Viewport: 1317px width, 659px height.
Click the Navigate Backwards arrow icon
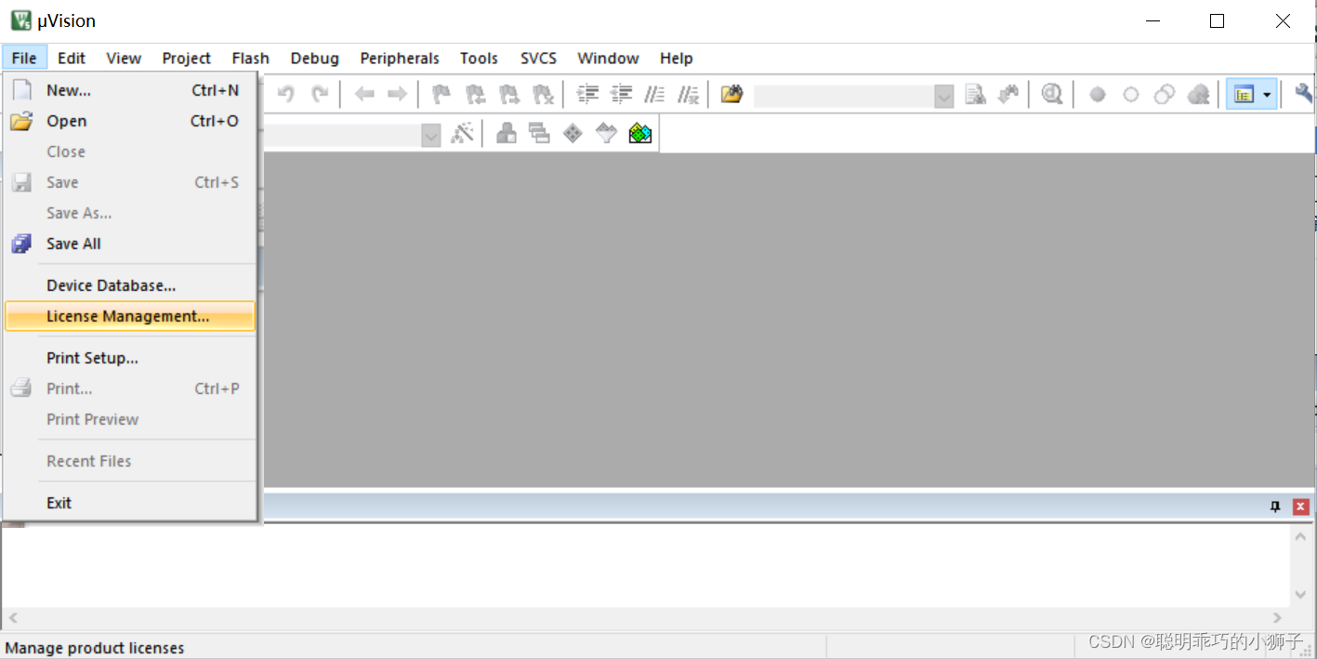364,94
